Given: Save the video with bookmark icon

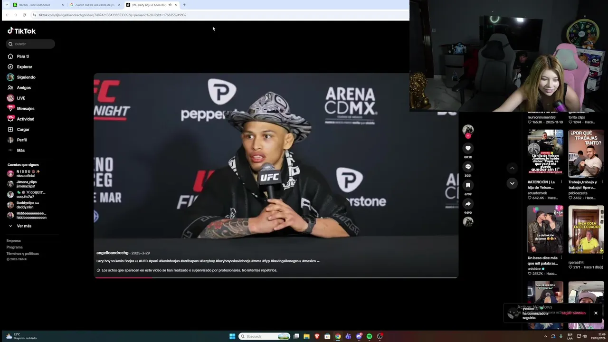Looking at the screenshot, I should coord(468,185).
